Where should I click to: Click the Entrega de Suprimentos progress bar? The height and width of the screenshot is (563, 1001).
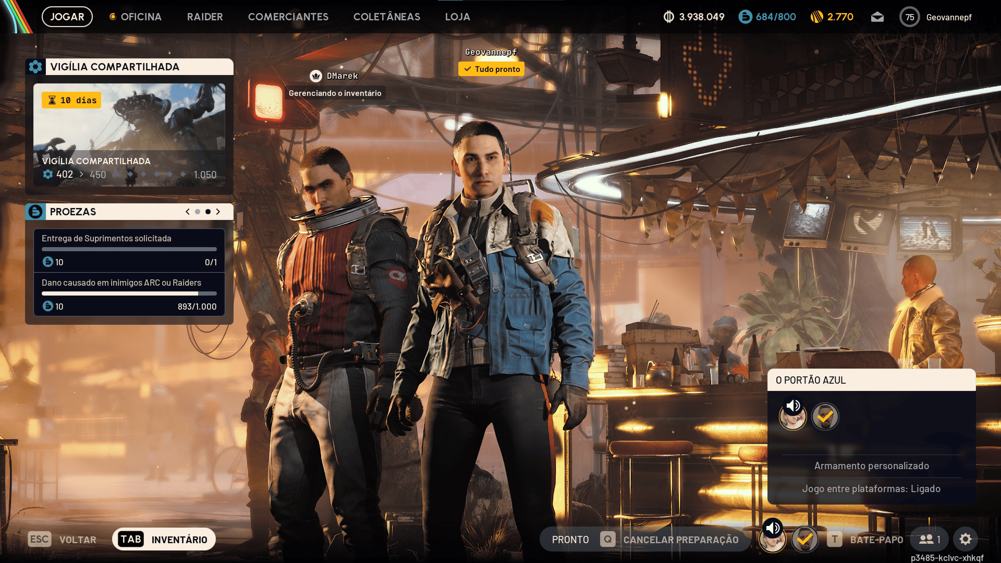pos(129,249)
